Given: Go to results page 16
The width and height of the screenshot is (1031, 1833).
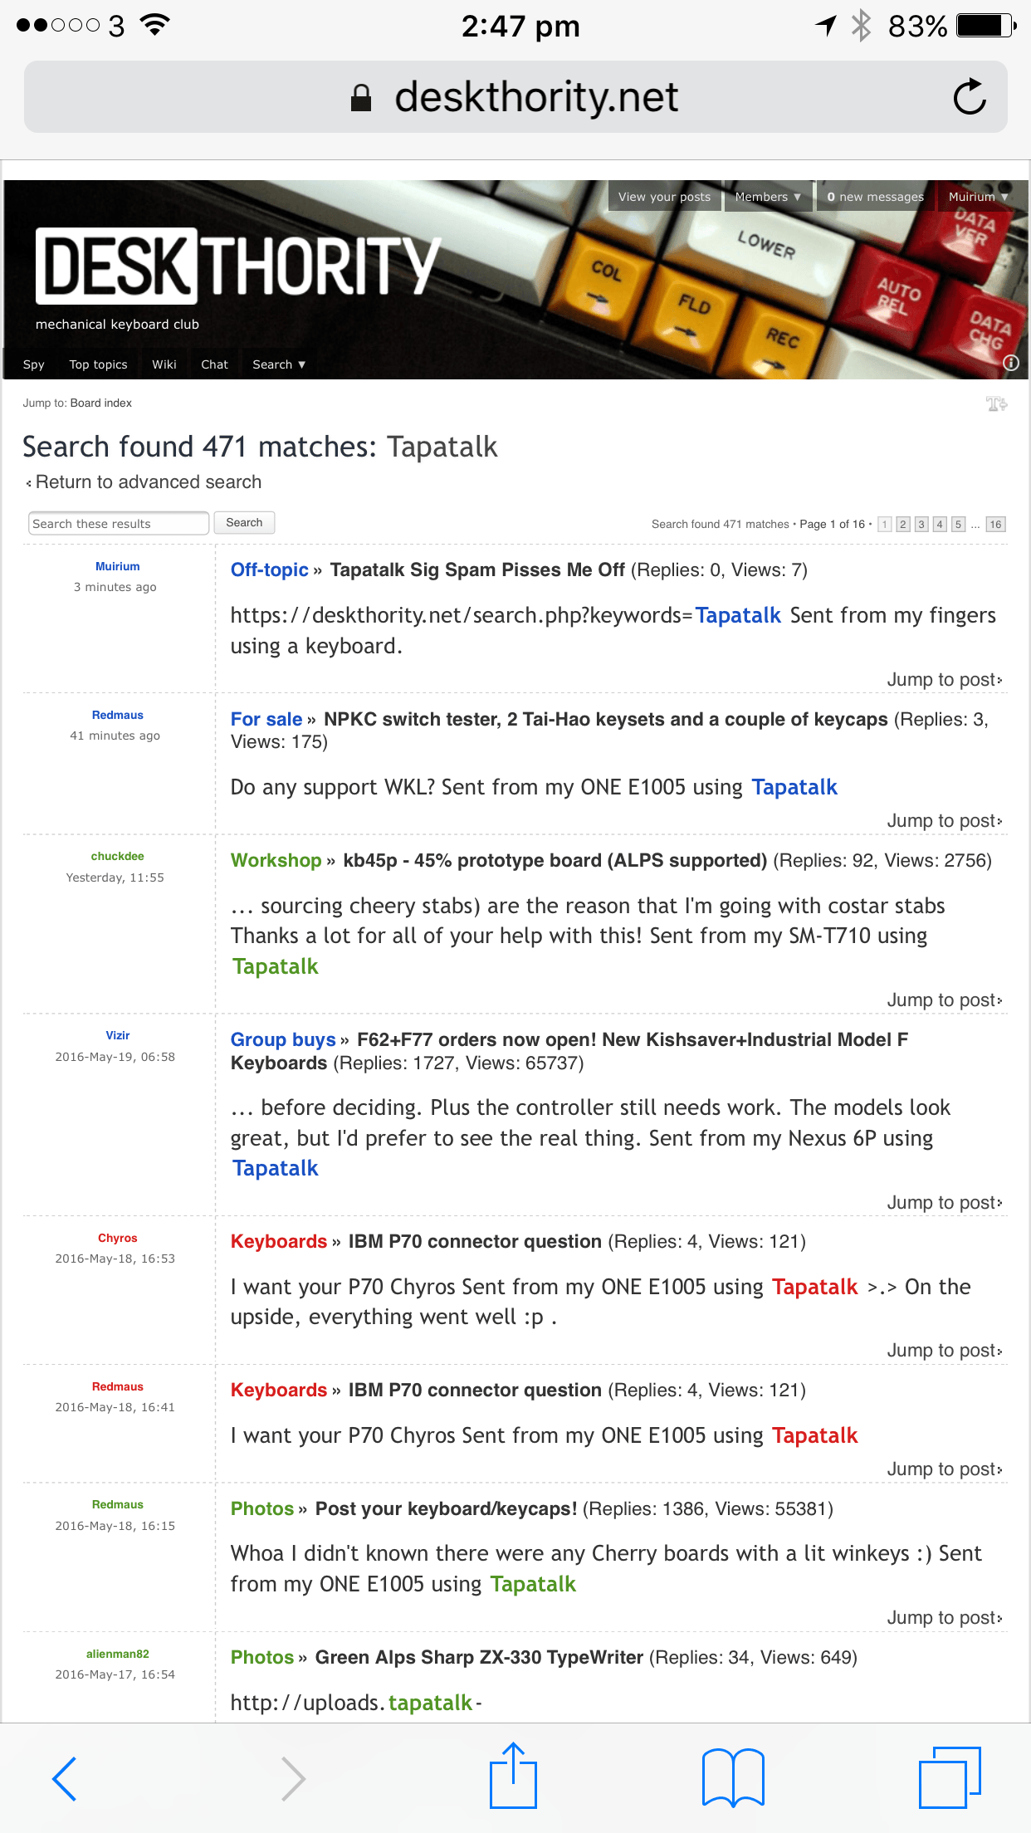Looking at the screenshot, I should [x=994, y=525].
